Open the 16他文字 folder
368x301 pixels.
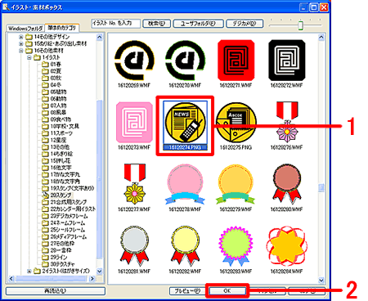pyautogui.click(x=56, y=168)
